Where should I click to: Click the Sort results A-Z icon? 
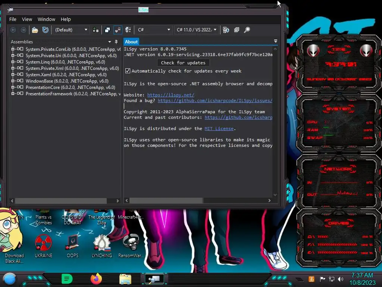pyautogui.click(x=226, y=30)
